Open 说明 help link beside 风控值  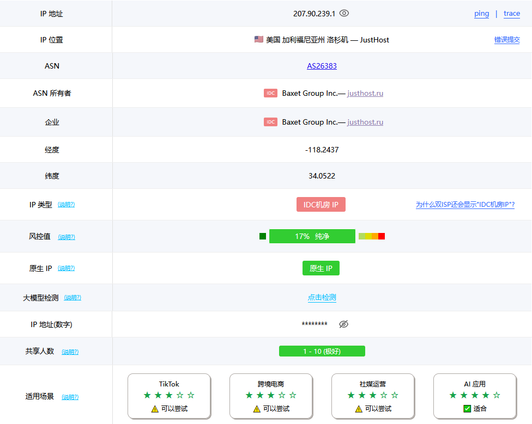(66, 237)
